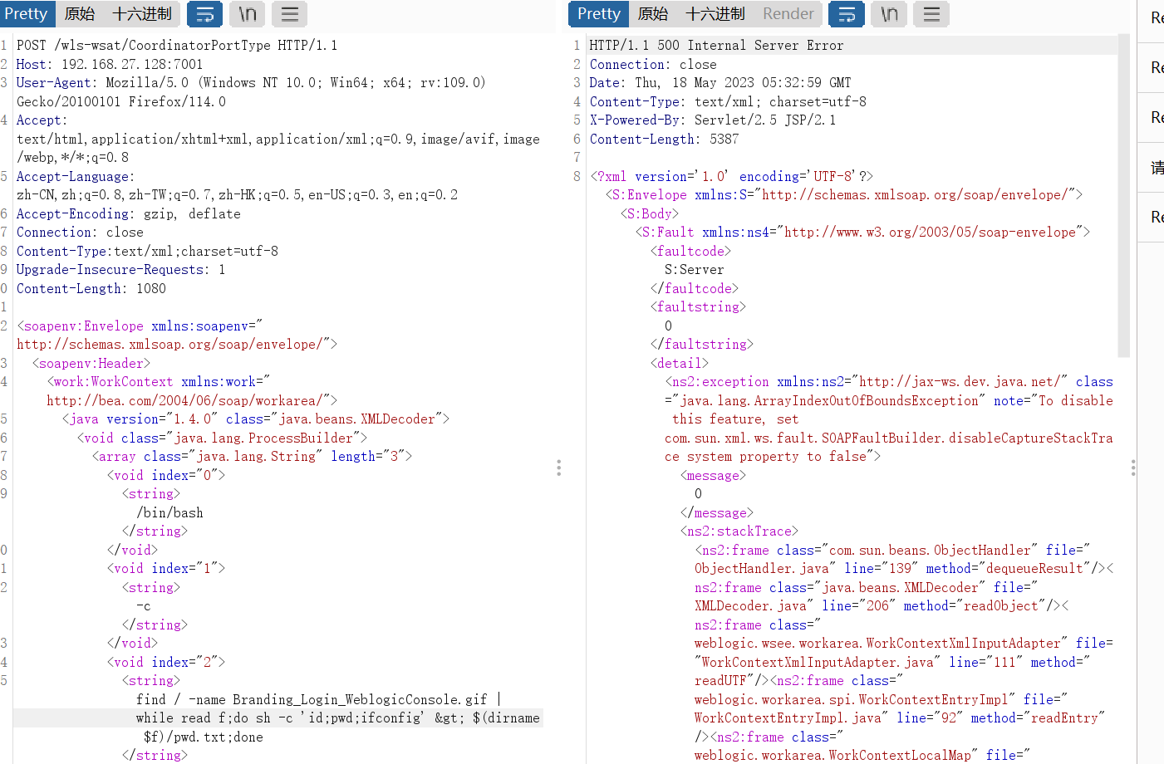This screenshot has width=1164, height=764.
Task: Click the Accept-Encoding: gzip, deflate header
Action: point(129,214)
